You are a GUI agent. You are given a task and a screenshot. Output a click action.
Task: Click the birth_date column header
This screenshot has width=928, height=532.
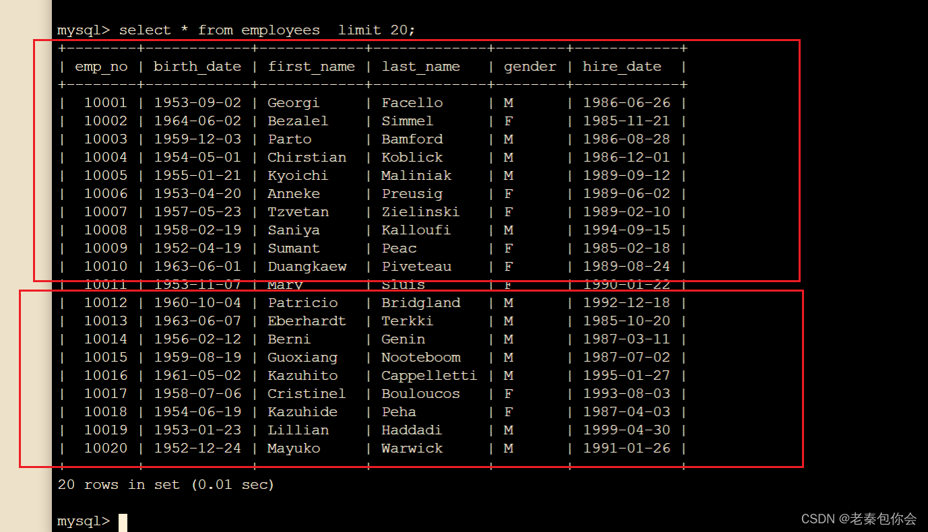coord(197,67)
